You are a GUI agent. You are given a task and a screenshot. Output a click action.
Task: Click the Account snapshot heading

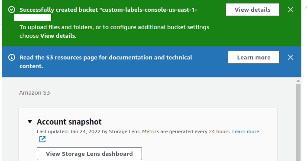pos(69,122)
